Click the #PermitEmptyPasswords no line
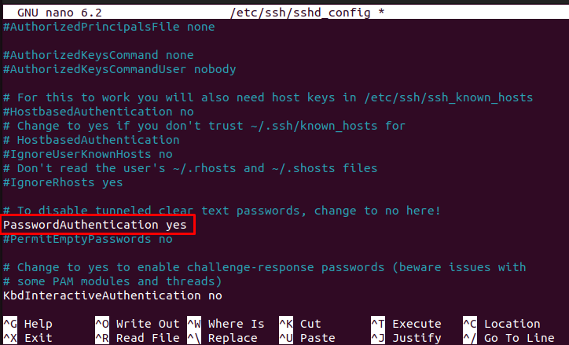The height and width of the screenshot is (345, 569). 88,239
